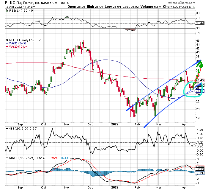Click the Plug Power, Inc. company name
Screen dimensions: 208x190
click(28, 3)
